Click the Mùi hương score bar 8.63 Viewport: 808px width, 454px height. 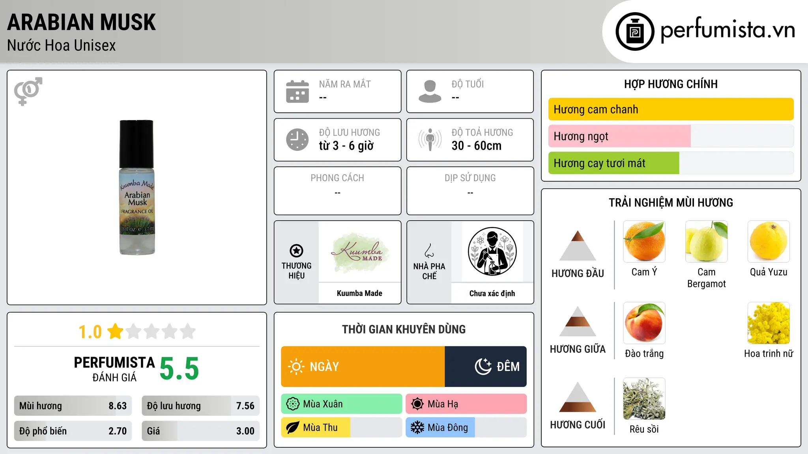(73, 406)
